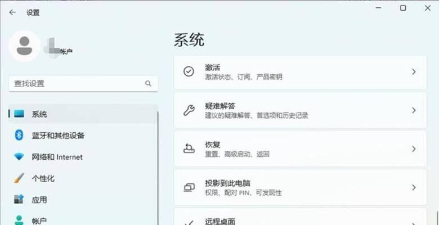
Task: Open 系统 in the sidebar
Action: tap(83, 114)
